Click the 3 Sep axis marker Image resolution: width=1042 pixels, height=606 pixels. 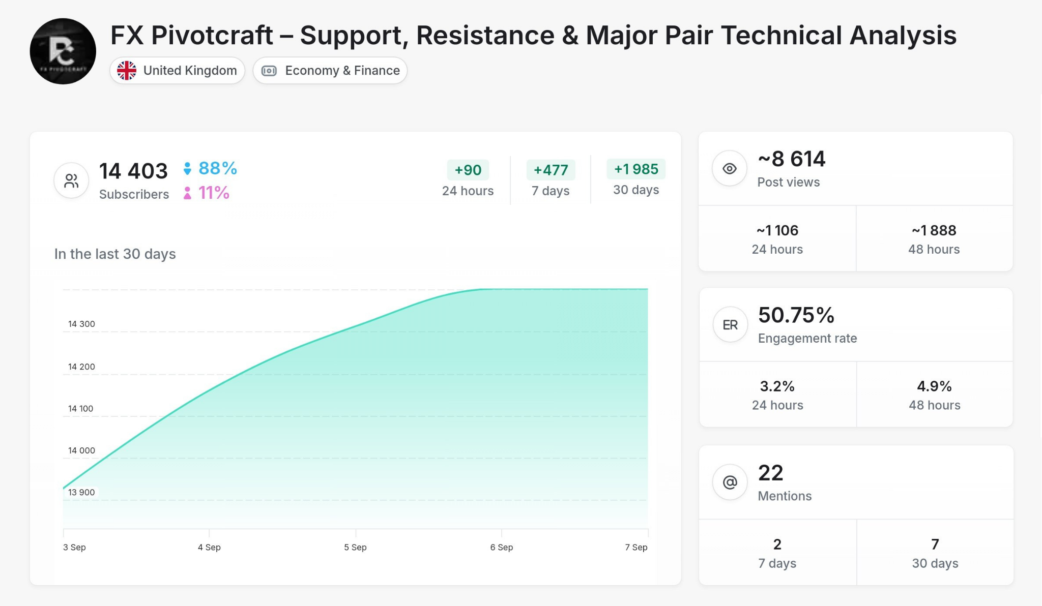coord(74,547)
